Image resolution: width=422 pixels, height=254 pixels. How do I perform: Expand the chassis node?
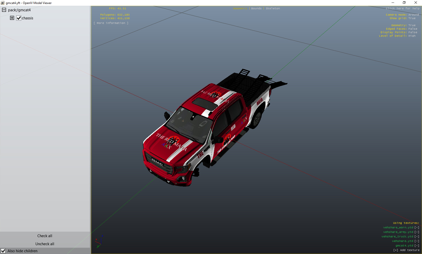pos(12,18)
